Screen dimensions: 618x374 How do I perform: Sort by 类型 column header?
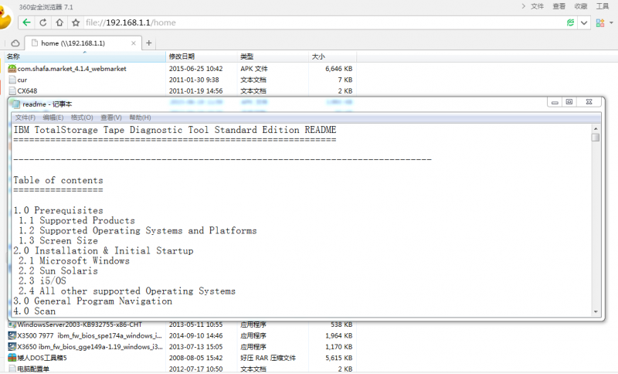273,56
